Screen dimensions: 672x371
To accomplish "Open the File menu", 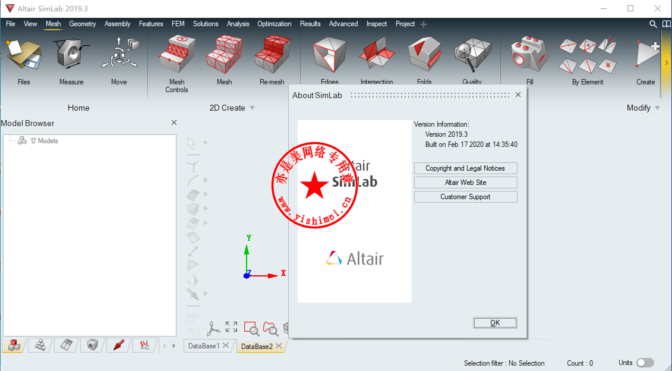I will point(11,24).
